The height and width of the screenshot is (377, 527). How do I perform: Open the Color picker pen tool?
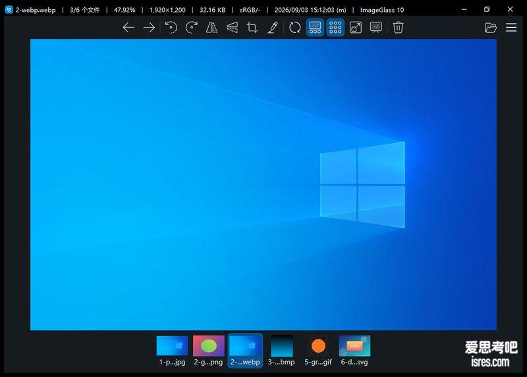pyautogui.click(x=273, y=28)
